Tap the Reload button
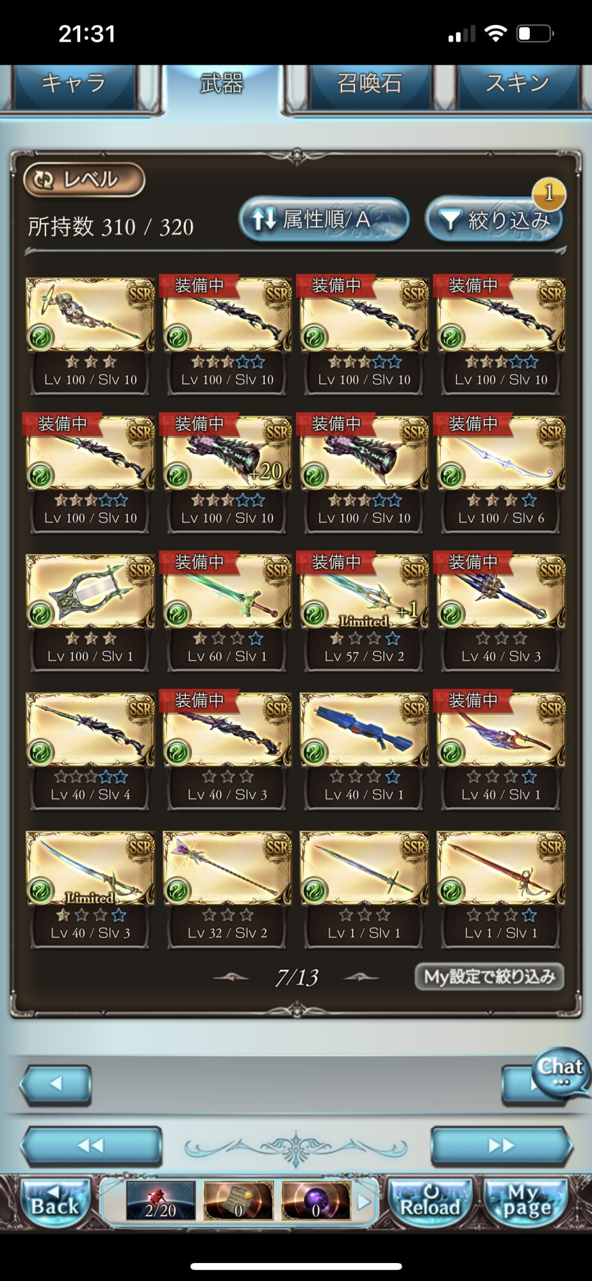Viewport: 592px width, 1281px height. click(431, 1202)
